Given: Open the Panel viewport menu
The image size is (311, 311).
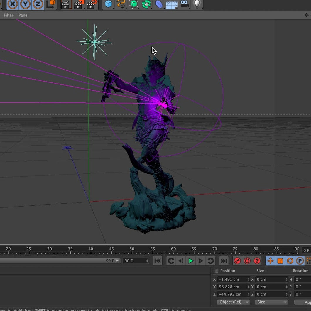Looking at the screenshot, I should click(23, 15).
